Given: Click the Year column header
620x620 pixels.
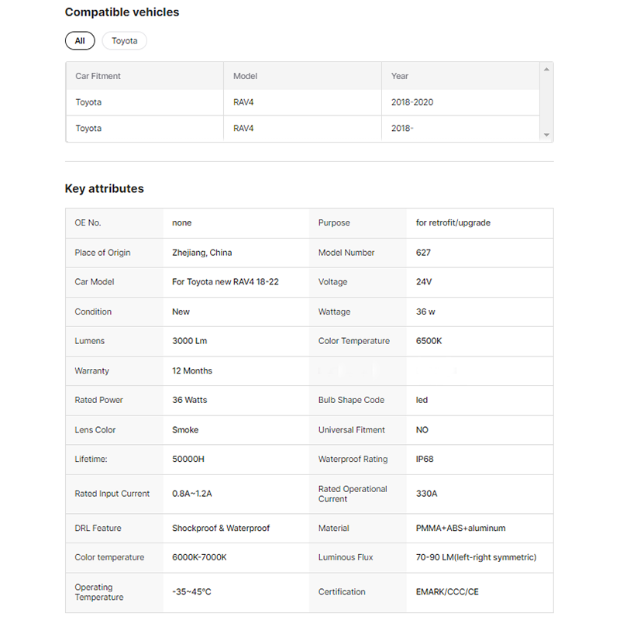Looking at the screenshot, I should pos(400,76).
